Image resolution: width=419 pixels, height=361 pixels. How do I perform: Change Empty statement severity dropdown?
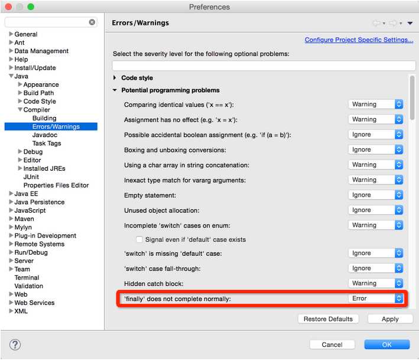375,195
